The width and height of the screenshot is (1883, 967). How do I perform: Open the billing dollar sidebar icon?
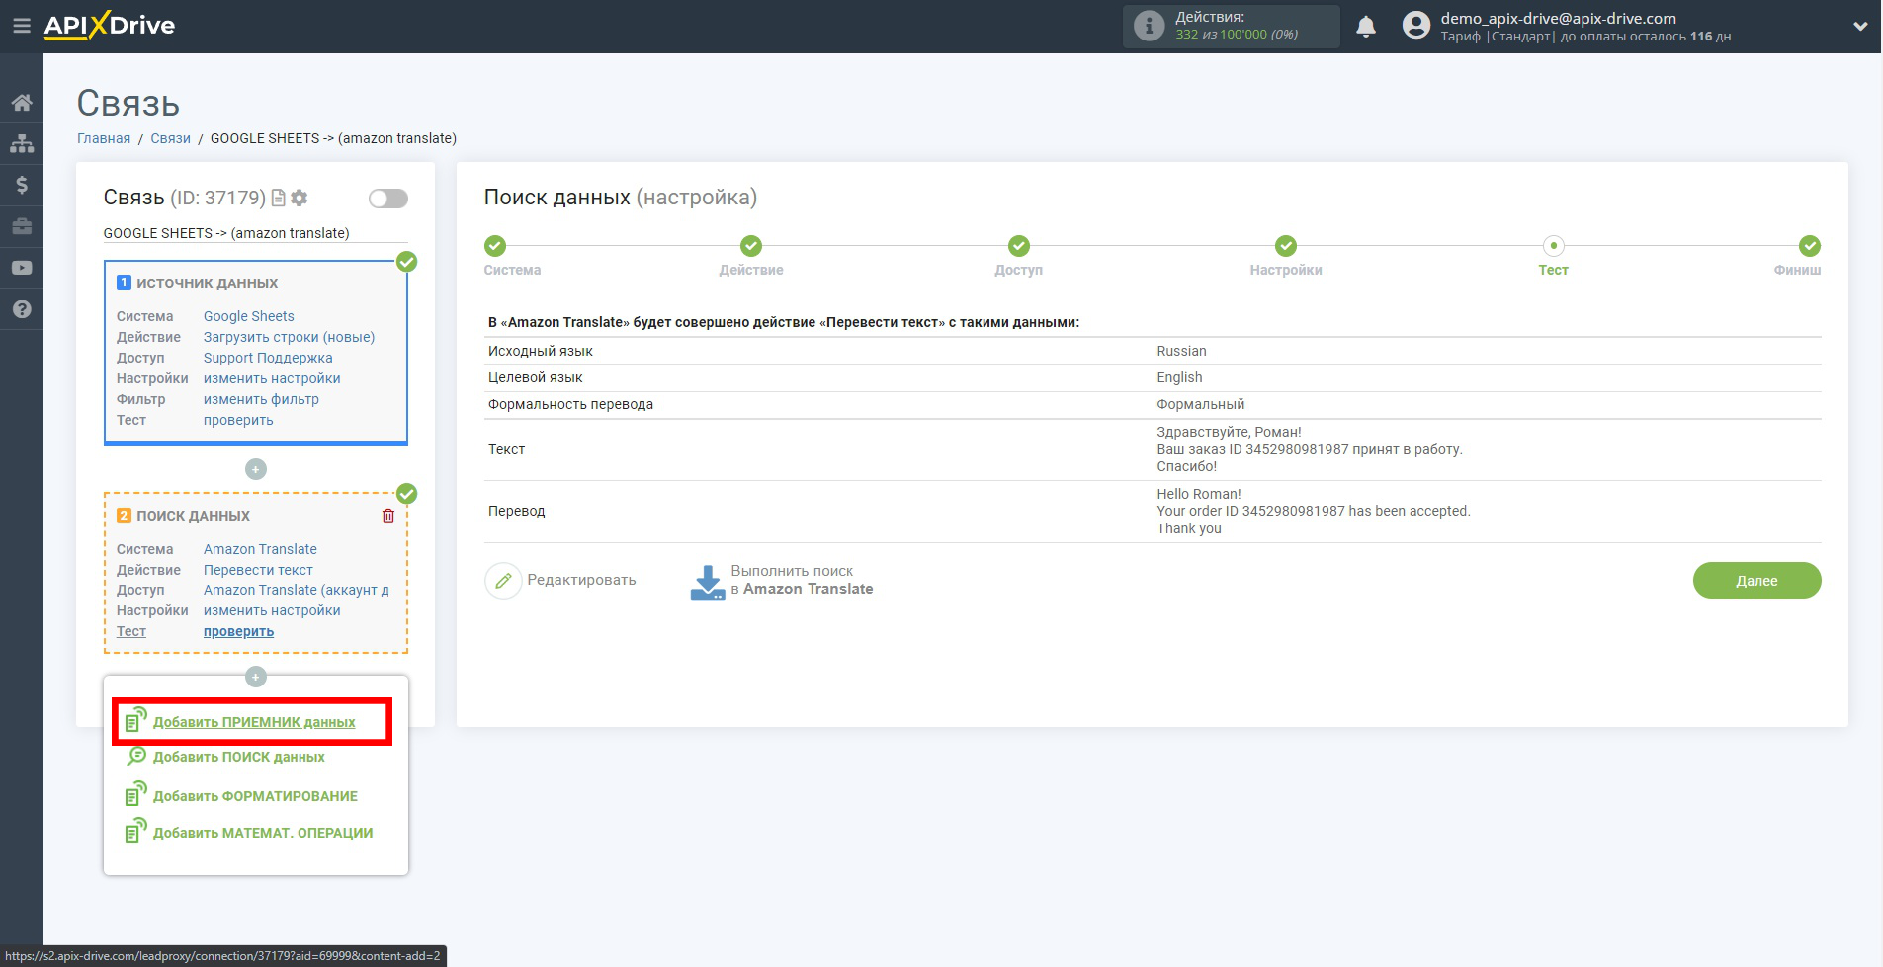click(22, 185)
